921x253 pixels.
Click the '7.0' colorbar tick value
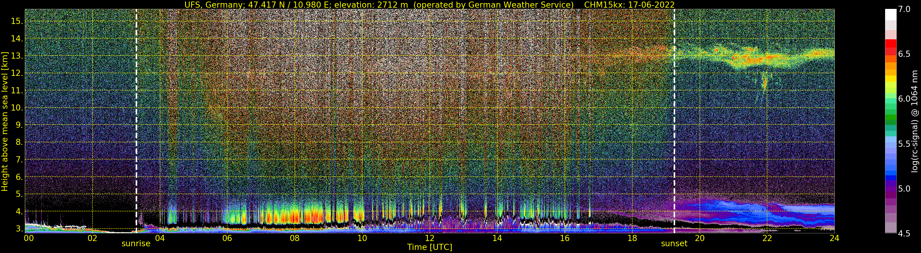point(904,9)
